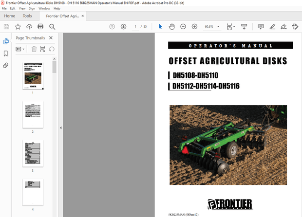Image resolution: width=302 pixels, height=217 pixels.
Task: Select the Frontier Offset Agri document tab
Action: pos(62,16)
